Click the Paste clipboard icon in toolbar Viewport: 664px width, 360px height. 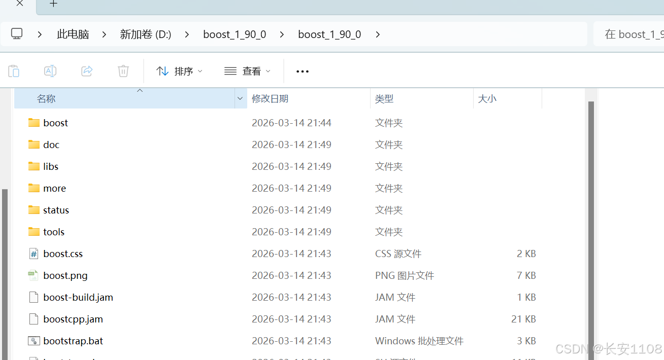(14, 71)
